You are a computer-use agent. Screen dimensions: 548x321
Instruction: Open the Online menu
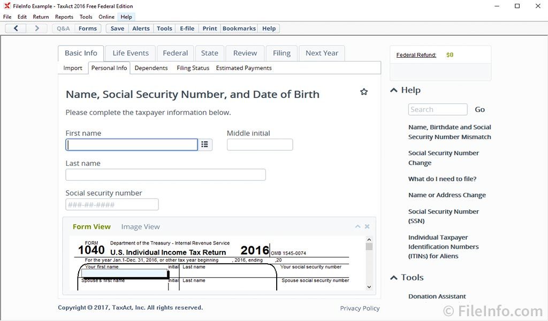coord(106,17)
